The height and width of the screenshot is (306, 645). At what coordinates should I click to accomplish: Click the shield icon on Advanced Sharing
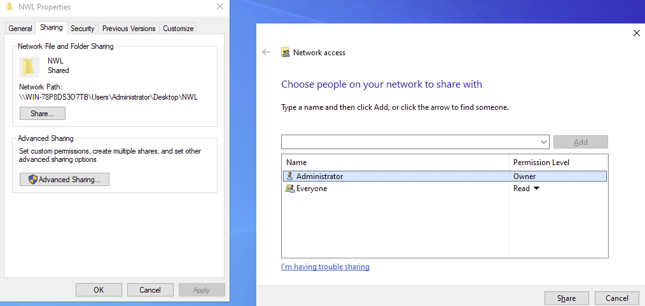33,180
